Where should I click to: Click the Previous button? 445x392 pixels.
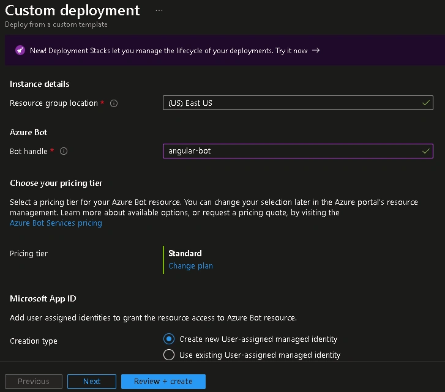pyautogui.click(x=34, y=382)
